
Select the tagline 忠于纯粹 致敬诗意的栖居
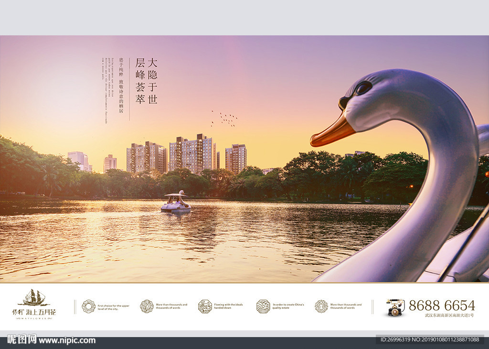(x=122, y=85)
